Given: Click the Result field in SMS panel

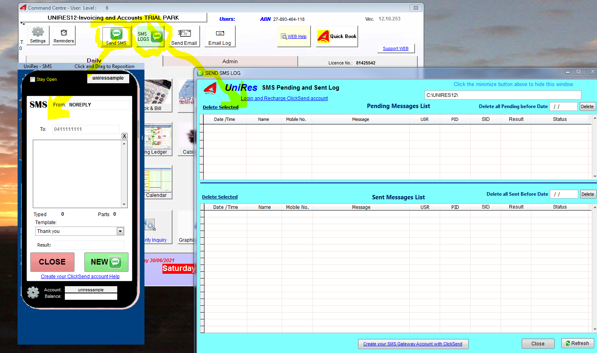Looking at the screenshot, I should click(x=89, y=245).
